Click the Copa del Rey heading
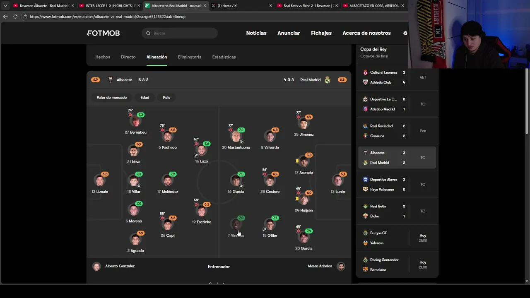 373,49
